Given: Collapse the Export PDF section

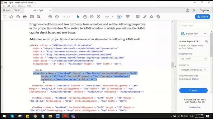Looking at the screenshot, I should pyautogui.click(x=205, y=33).
